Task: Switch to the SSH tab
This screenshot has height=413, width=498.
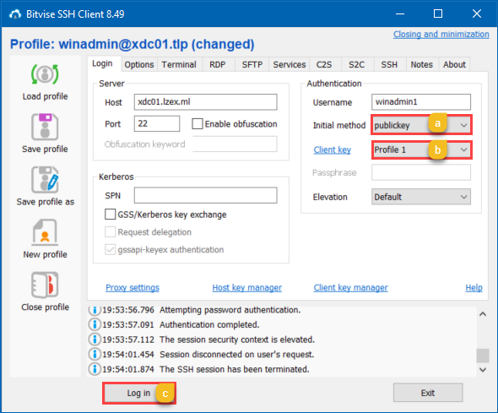Action: pyautogui.click(x=389, y=64)
